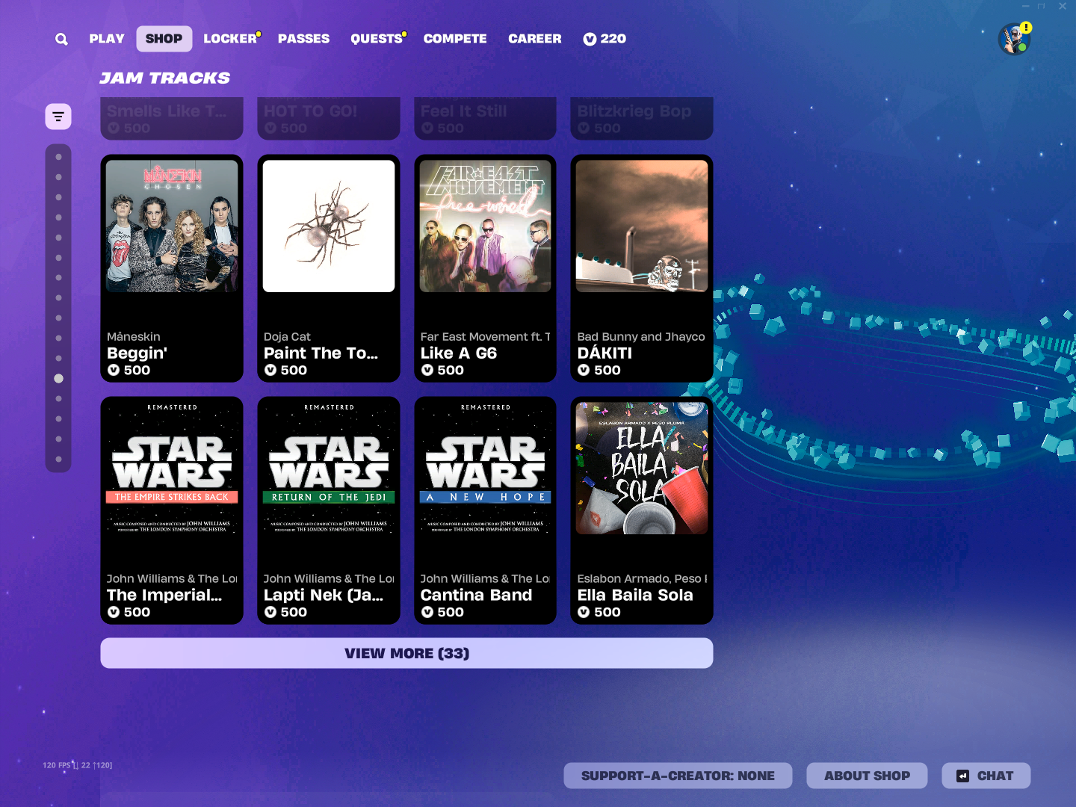Screen dimensions: 1076x807
Task: Select the Beggin' song title
Action: (137, 353)
